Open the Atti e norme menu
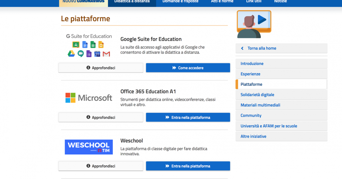 tap(222, 2)
